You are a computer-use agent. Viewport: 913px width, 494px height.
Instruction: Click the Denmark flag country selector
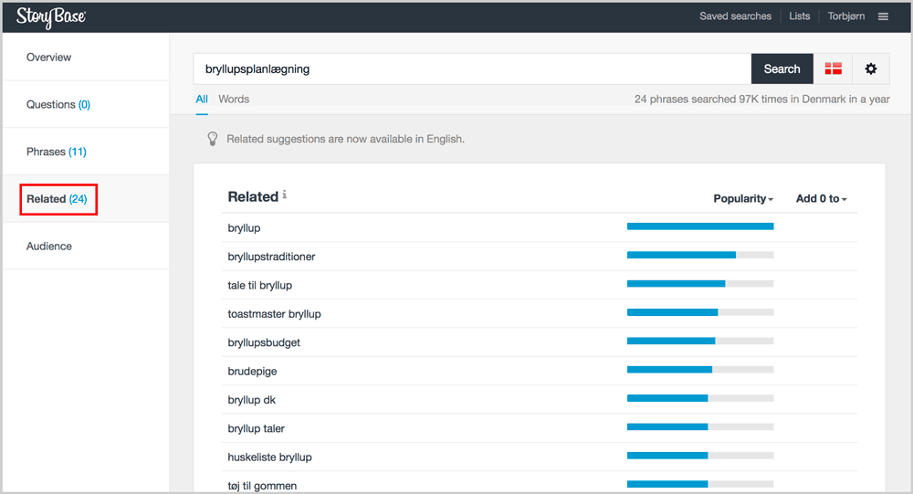click(x=834, y=68)
